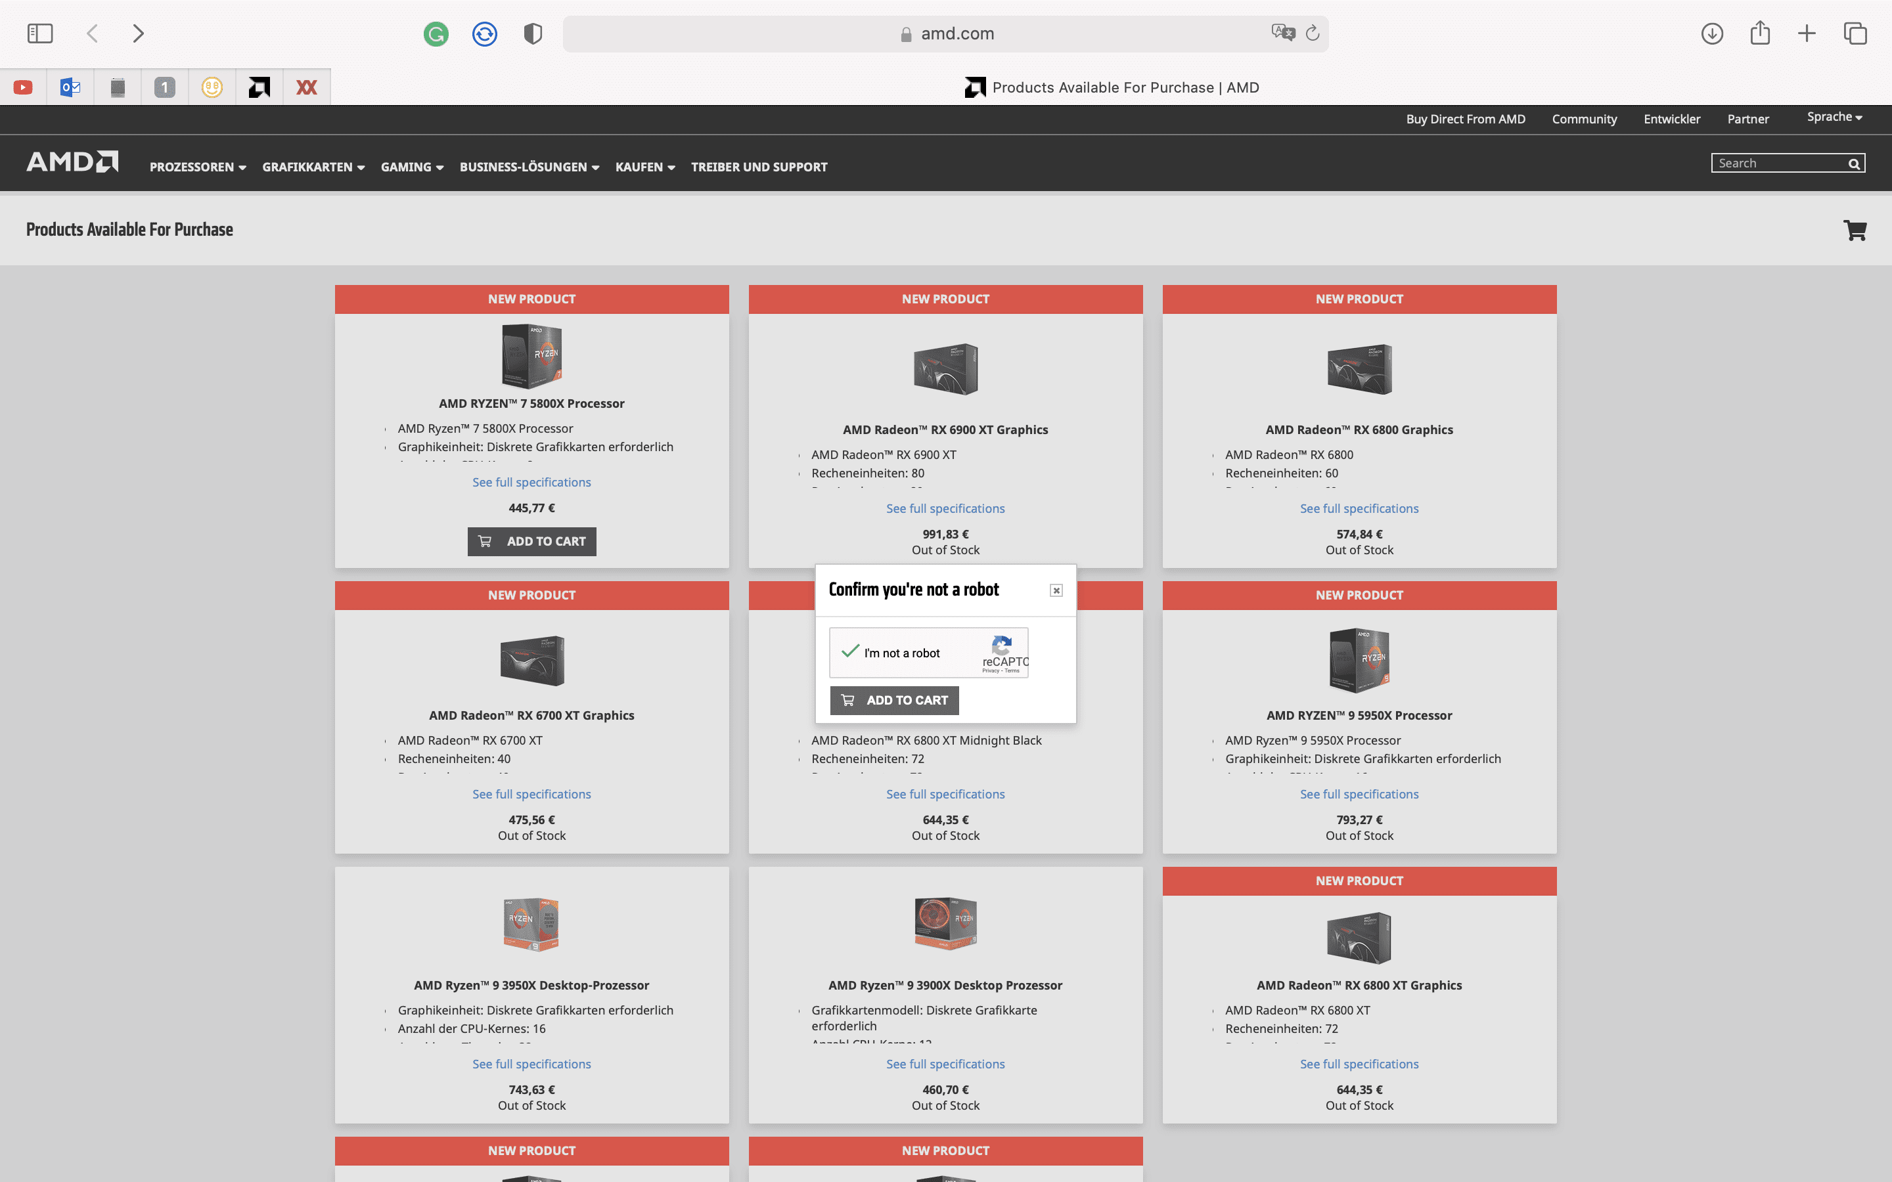Click the AMD RYZEN 9 5950X Processor title
The width and height of the screenshot is (1892, 1182).
tap(1359, 715)
